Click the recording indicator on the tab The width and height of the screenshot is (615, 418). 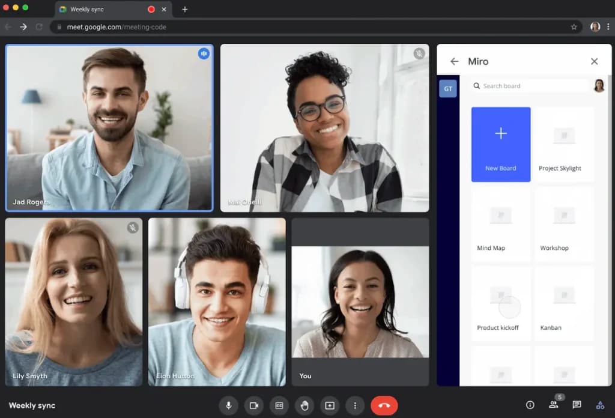tap(151, 9)
